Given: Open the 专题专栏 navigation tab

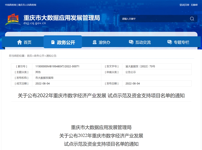Looking at the screenshot, I should click(178, 42).
